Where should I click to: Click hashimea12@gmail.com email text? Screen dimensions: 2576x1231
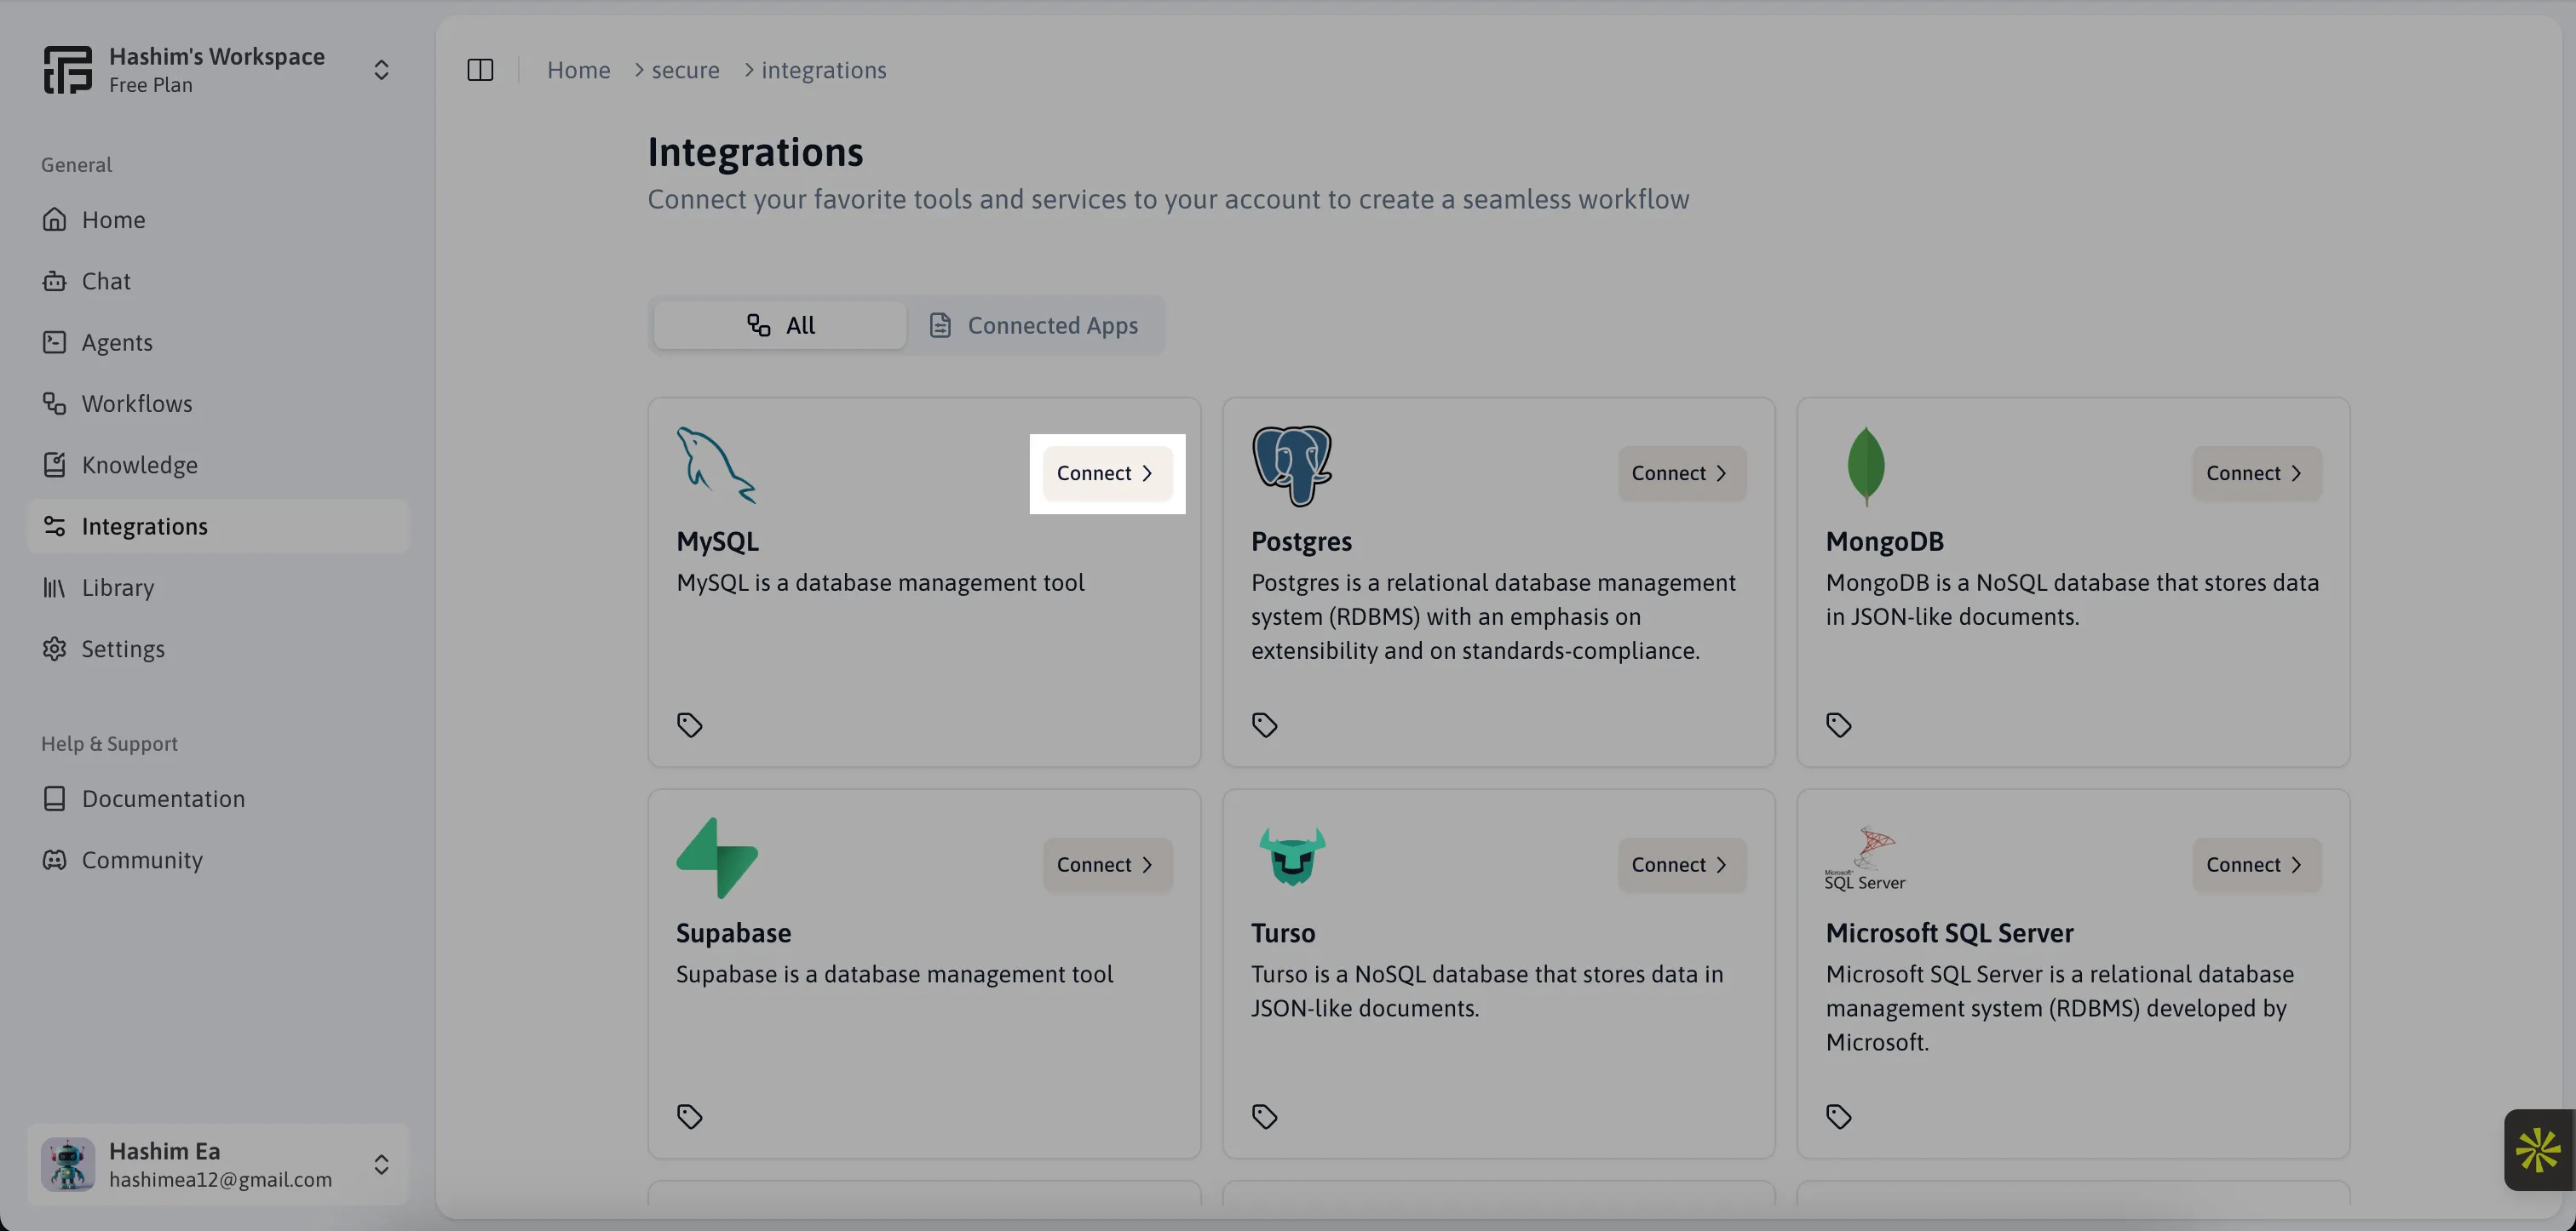pyautogui.click(x=220, y=1180)
